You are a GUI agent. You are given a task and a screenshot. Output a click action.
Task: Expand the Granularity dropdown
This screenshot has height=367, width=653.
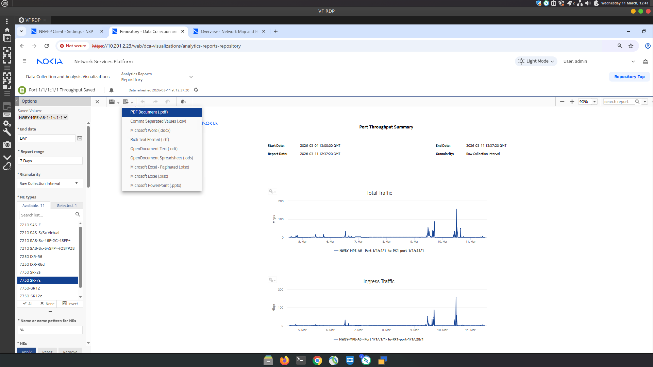pos(77,183)
